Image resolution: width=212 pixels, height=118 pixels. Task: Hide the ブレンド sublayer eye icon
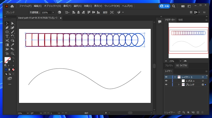point(166,85)
